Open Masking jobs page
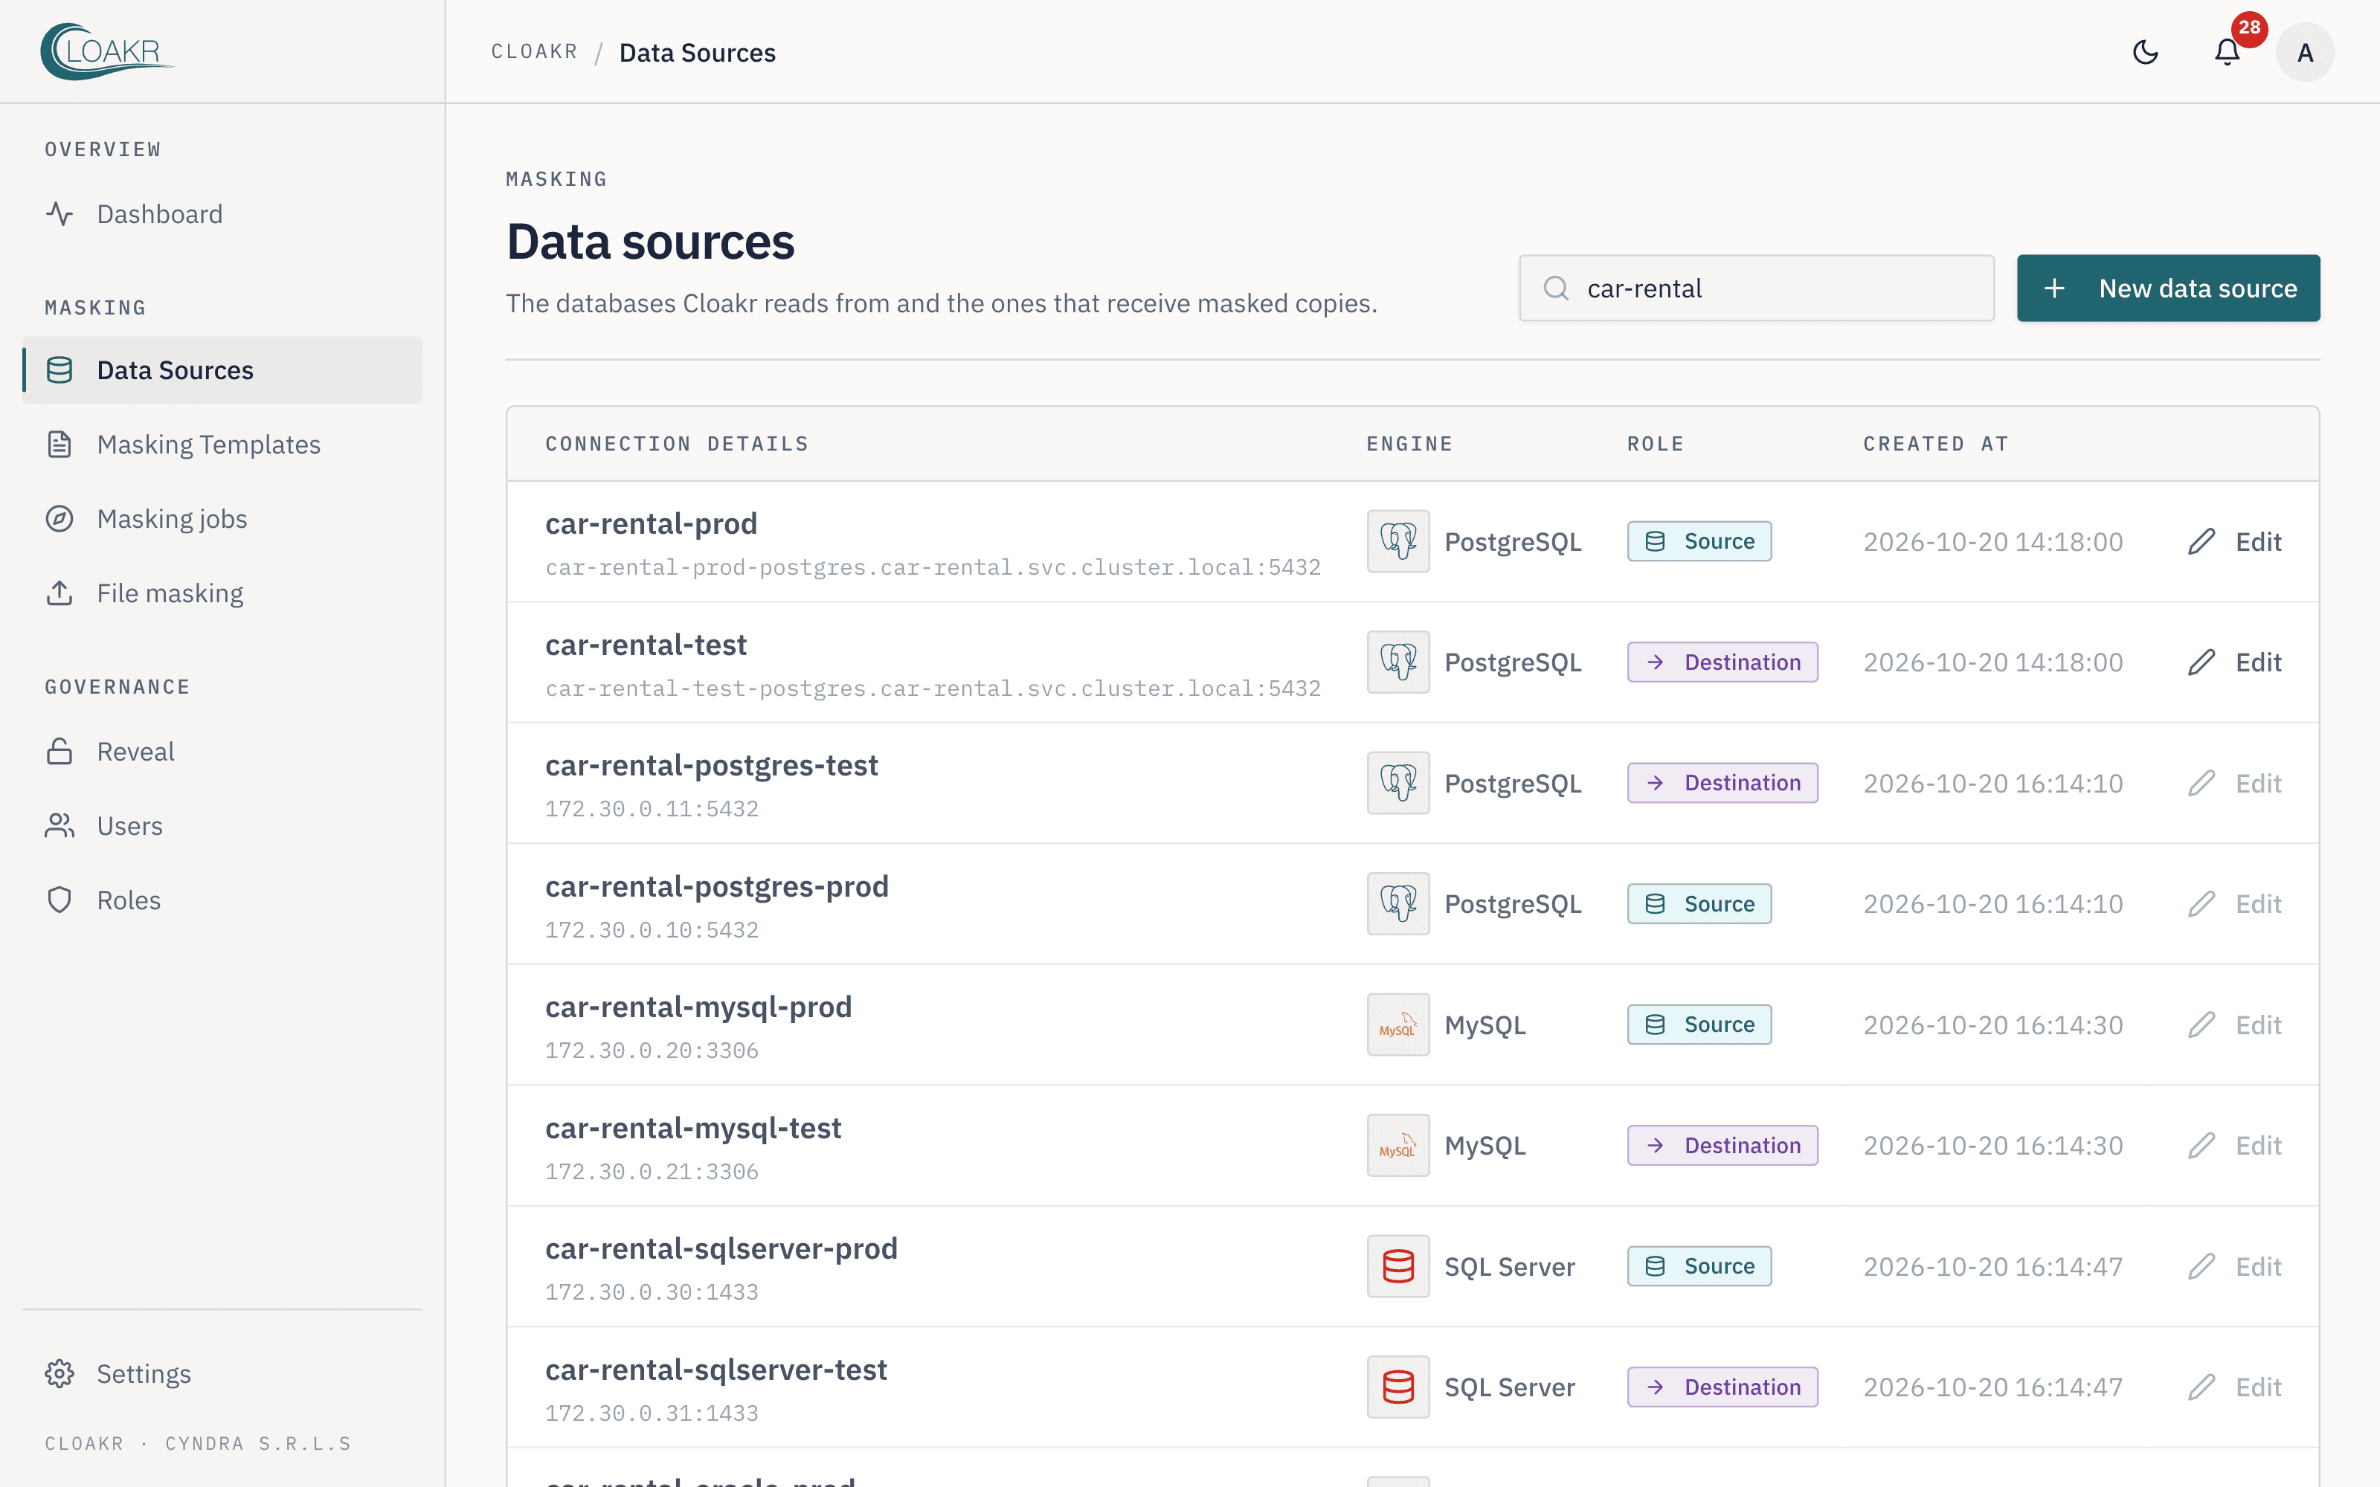 tap(222, 518)
